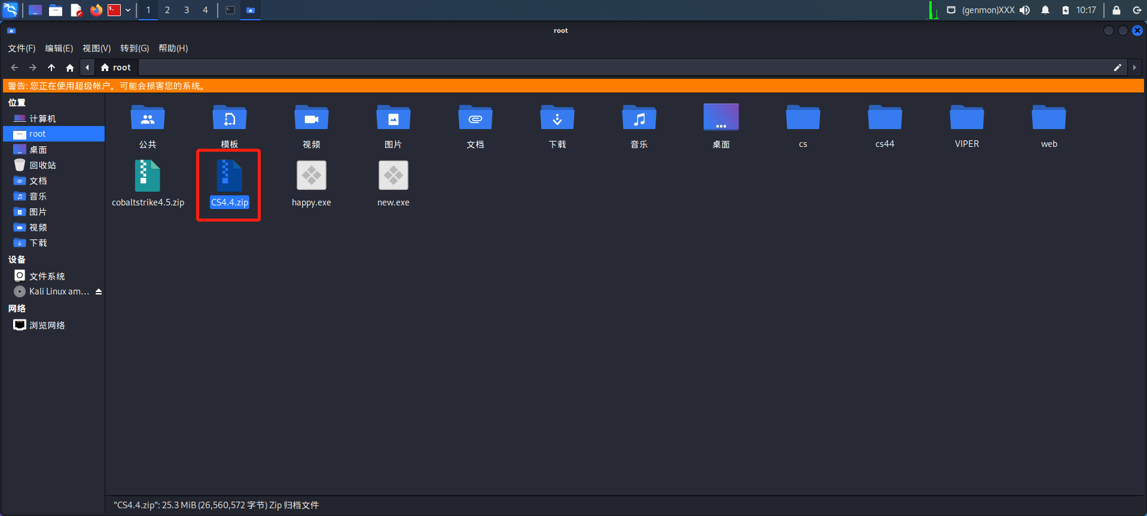The height and width of the screenshot is (516, 1147).
Task: Go forward in folder history
Action: pos(33,67)
